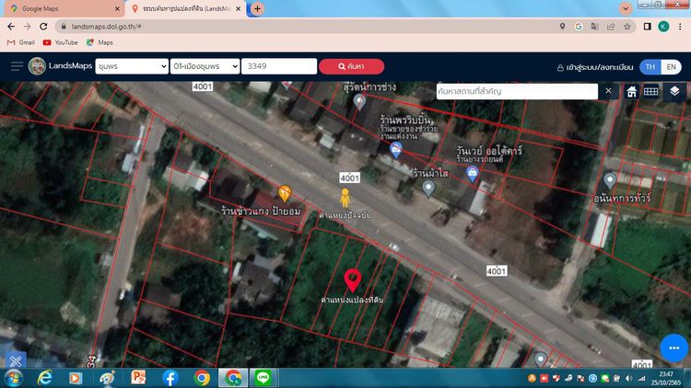691x388 pixels.
Task: Switch language to TH
Action: pyautogui.click(x=650, y=67)
